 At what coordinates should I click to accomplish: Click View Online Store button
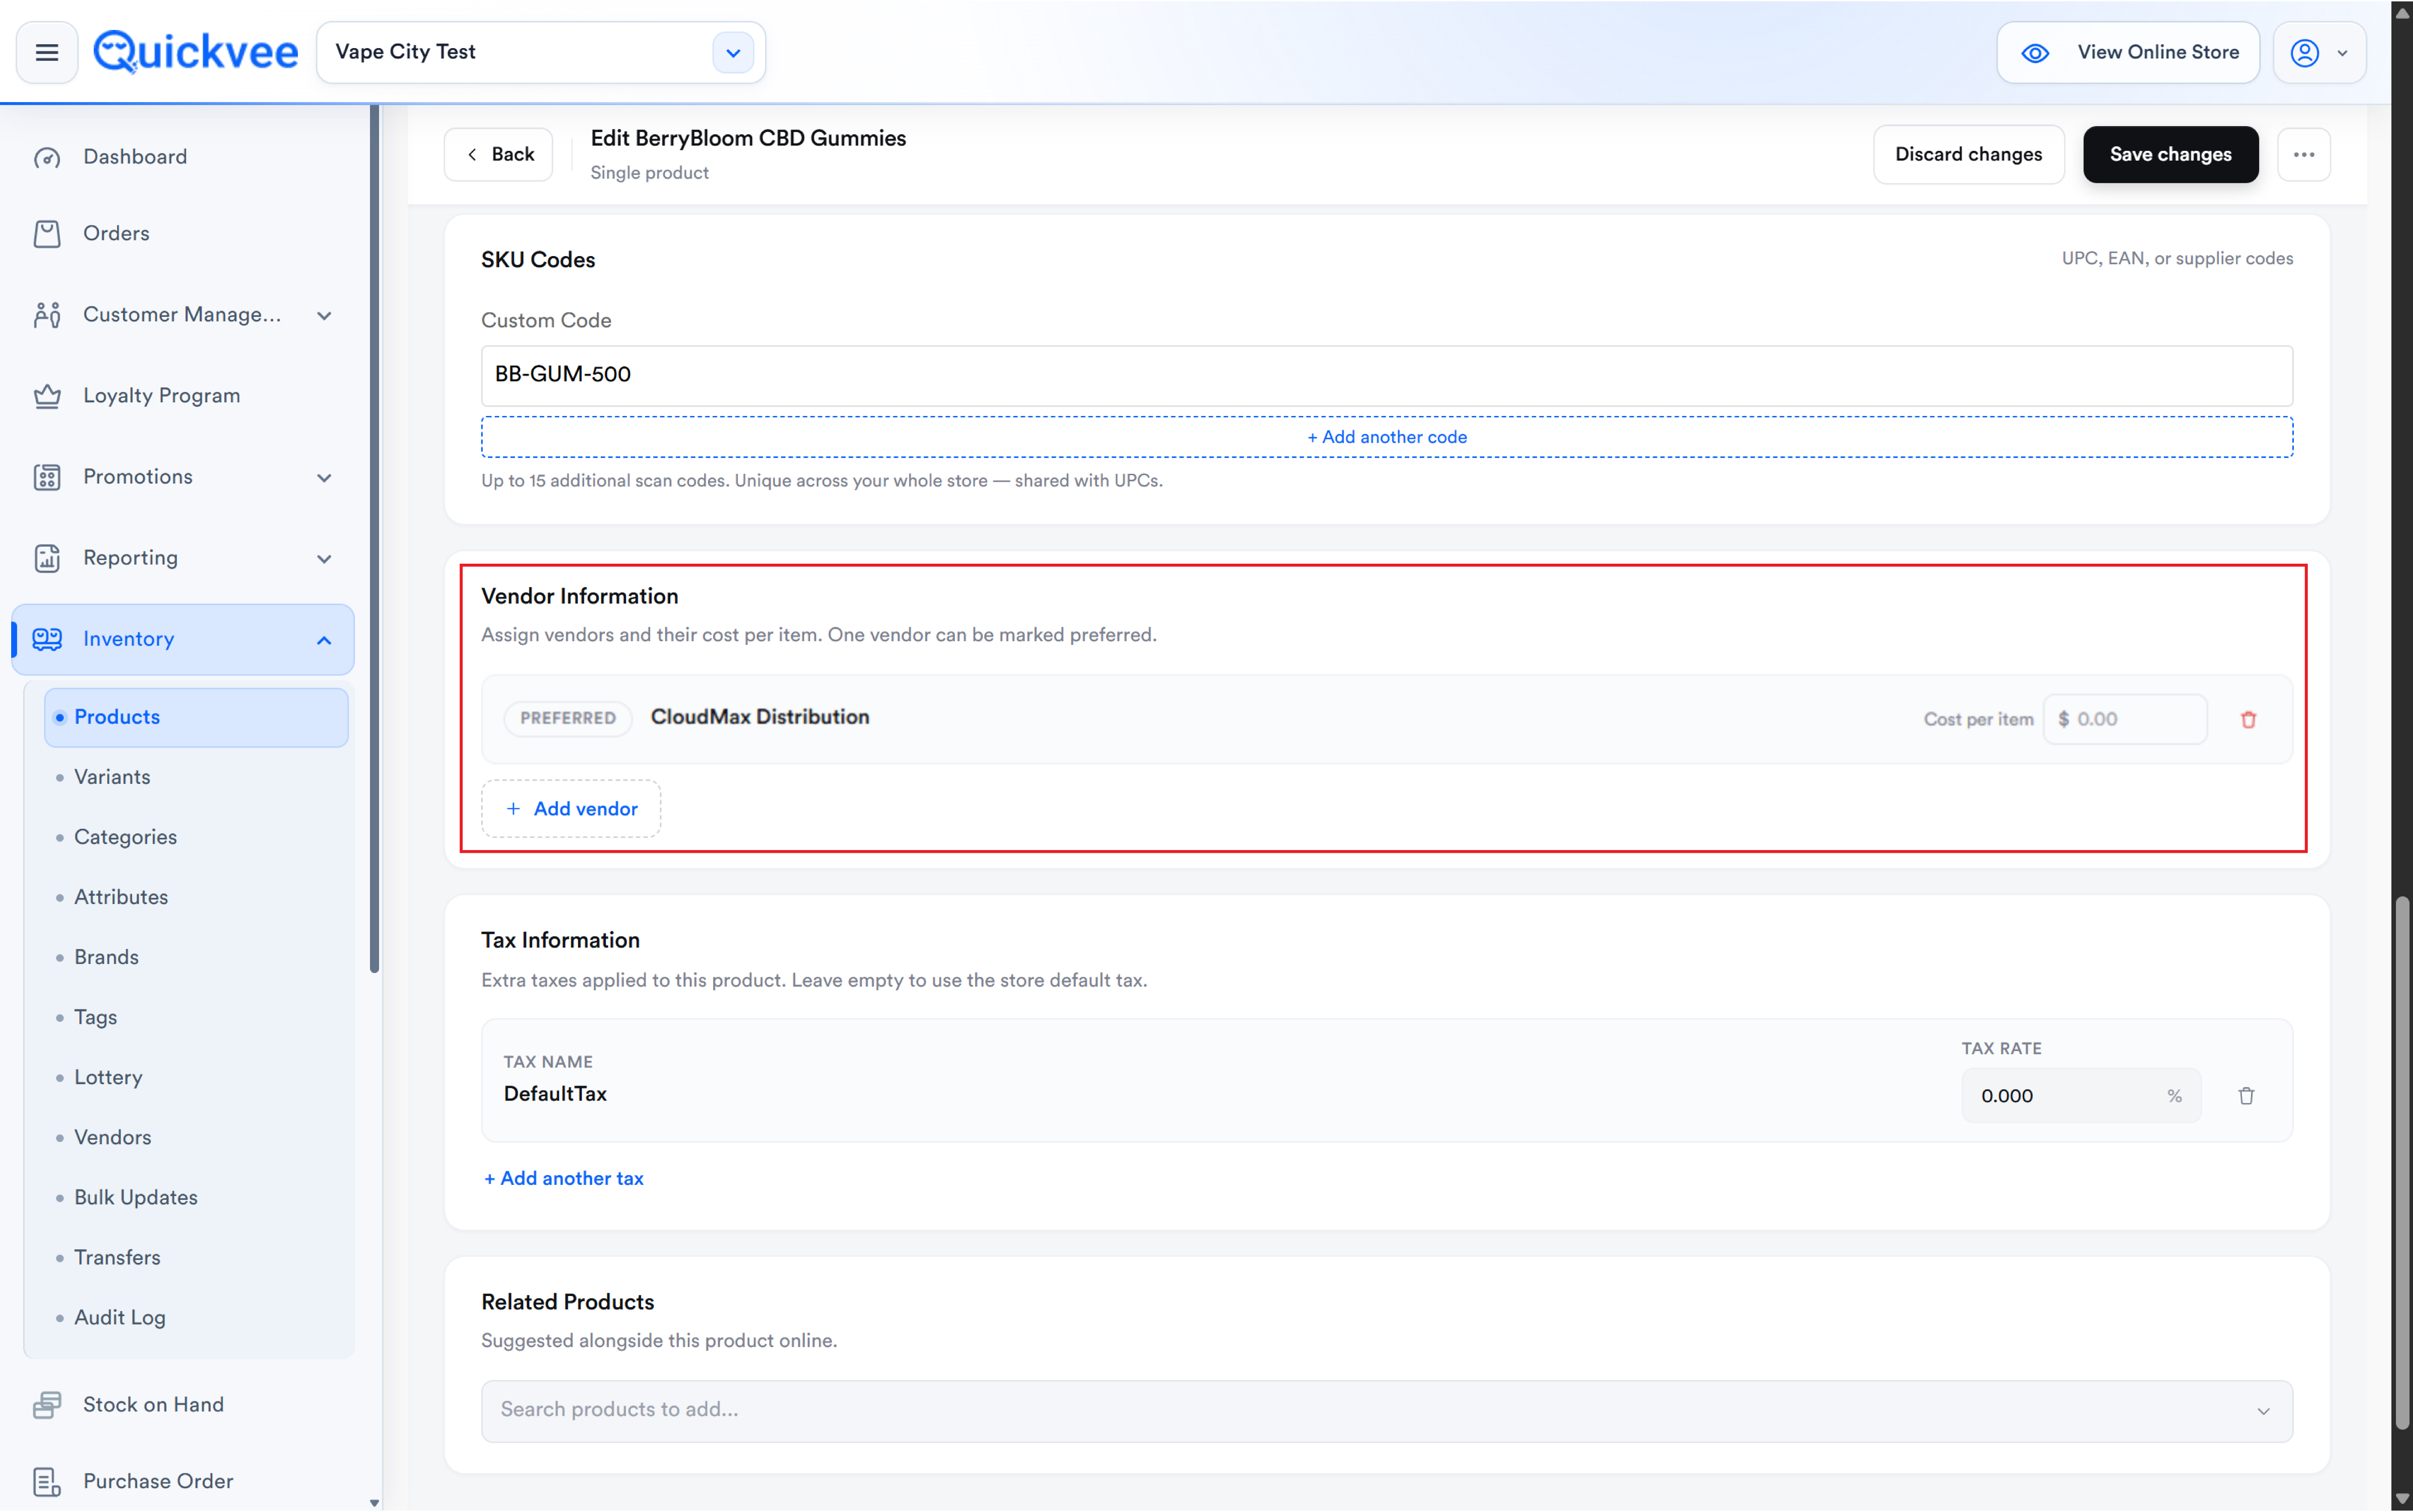[x=2128, y=53]
